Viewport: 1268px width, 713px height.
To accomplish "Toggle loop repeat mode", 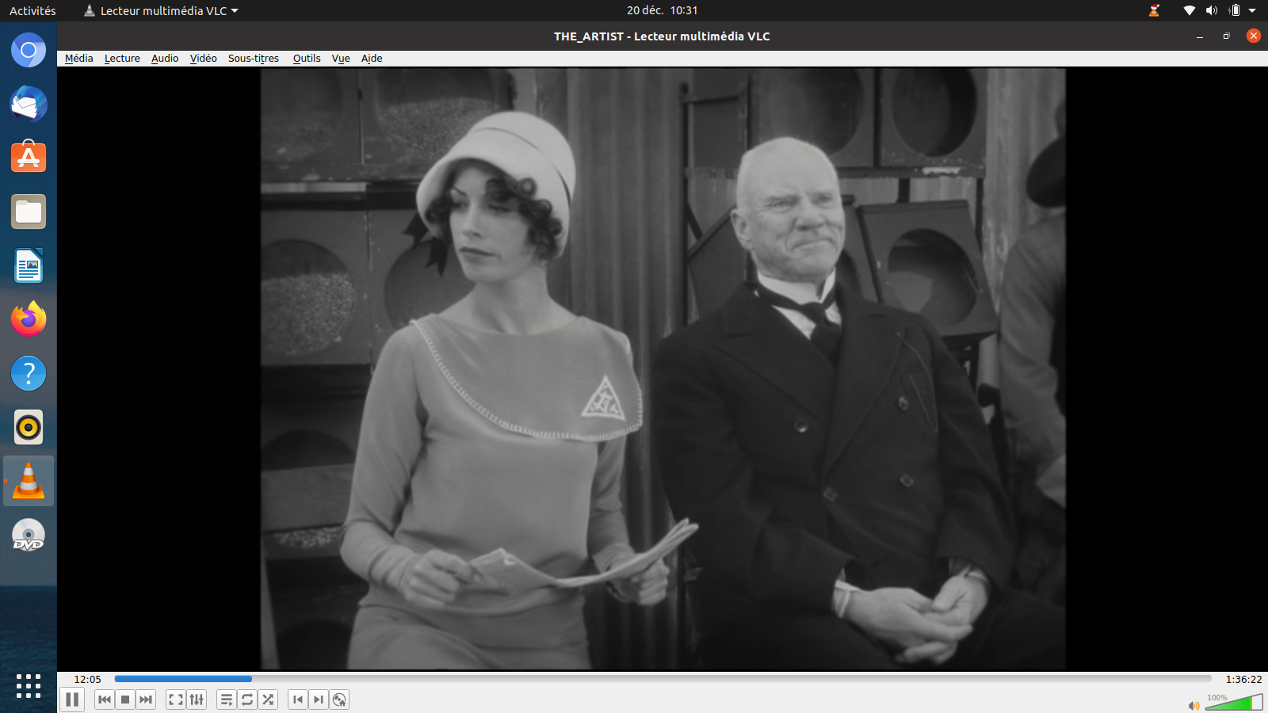I will [247, 700].
